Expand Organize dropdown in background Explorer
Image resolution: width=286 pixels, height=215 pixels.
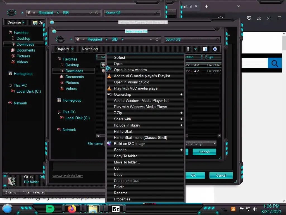tap(16, 22)
